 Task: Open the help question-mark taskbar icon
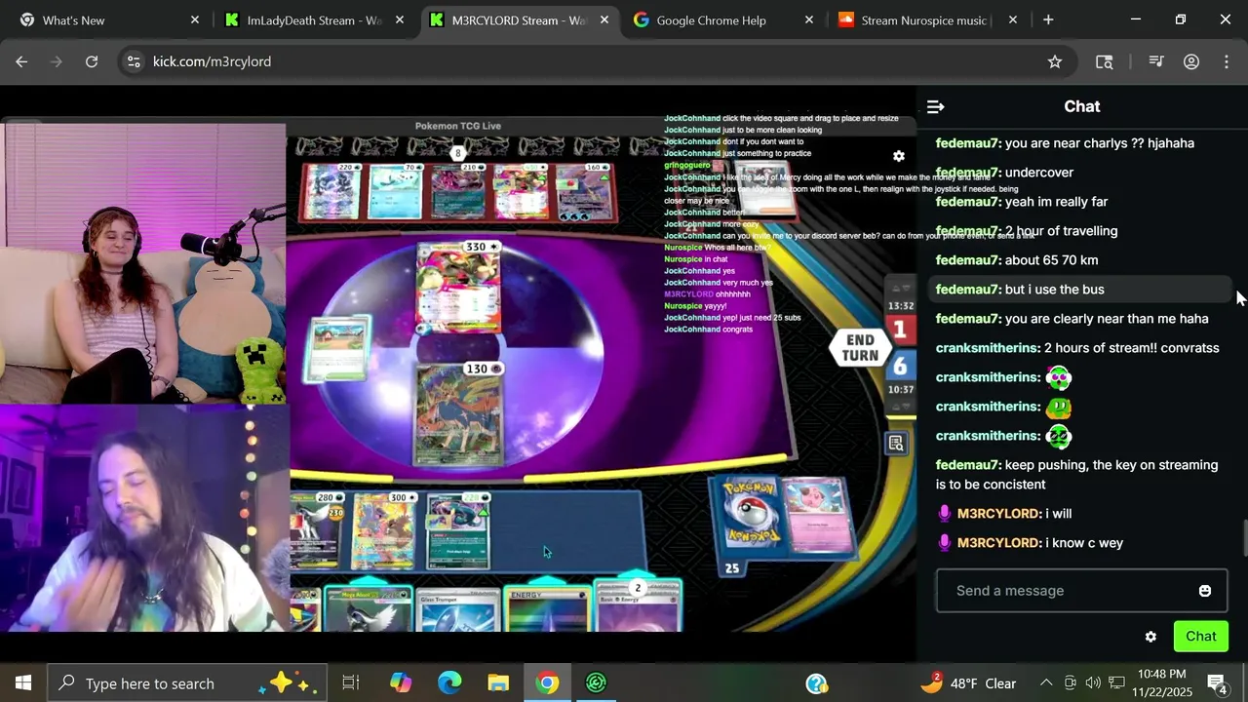(817, 683)
